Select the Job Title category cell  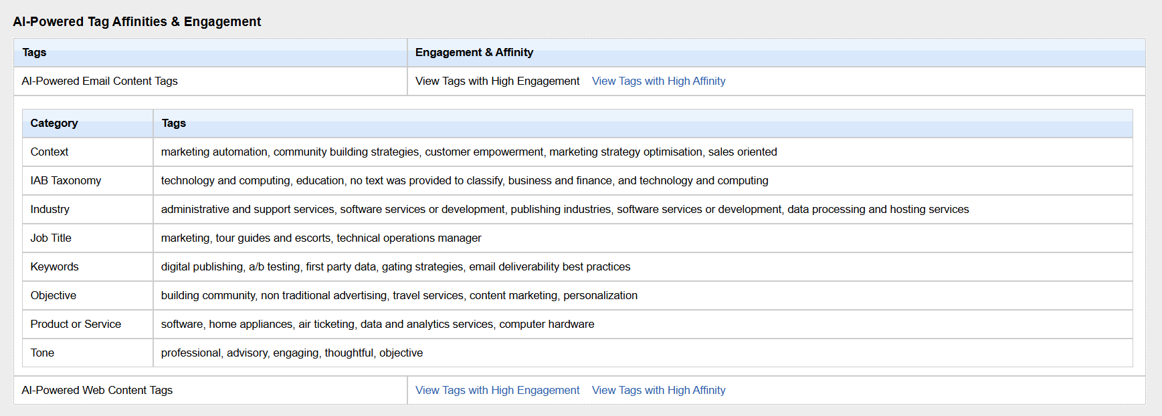pos(51,238)
